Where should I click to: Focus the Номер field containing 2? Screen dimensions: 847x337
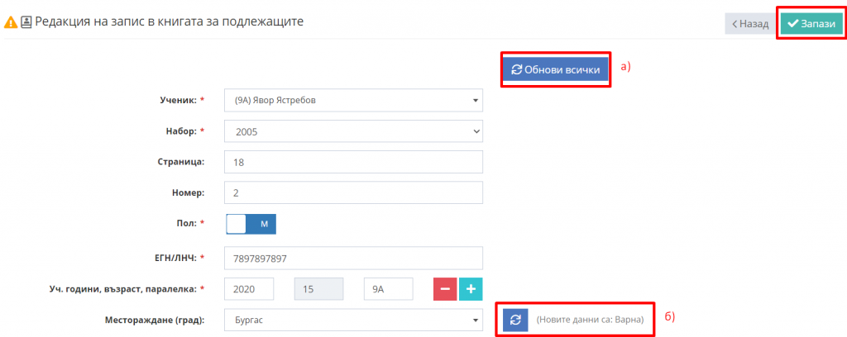[x=353, y=192]
